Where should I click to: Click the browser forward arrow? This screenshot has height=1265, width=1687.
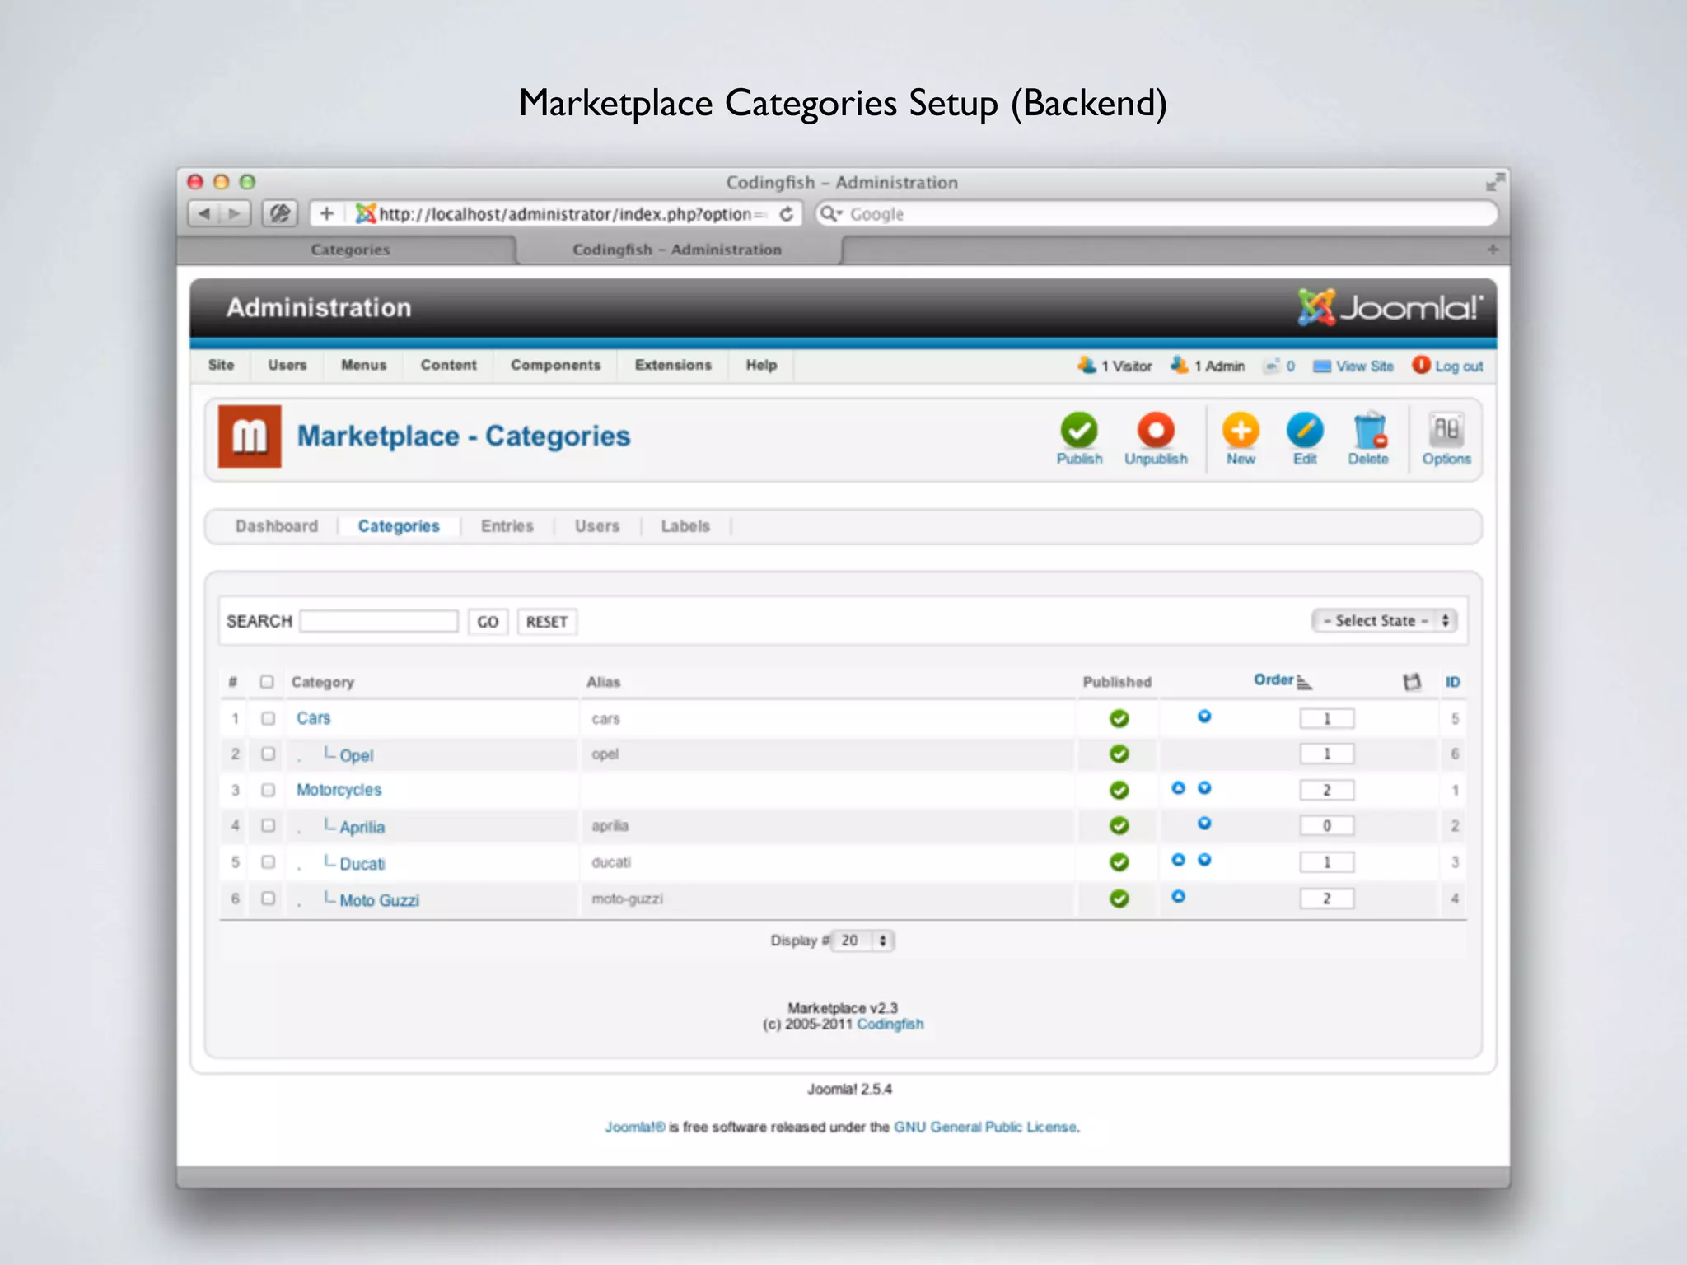pyautogui.click(x=235, y=214)
